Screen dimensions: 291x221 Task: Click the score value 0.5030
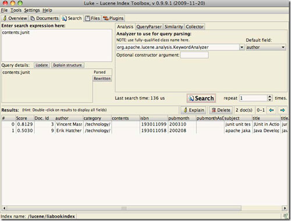[24, 131]
